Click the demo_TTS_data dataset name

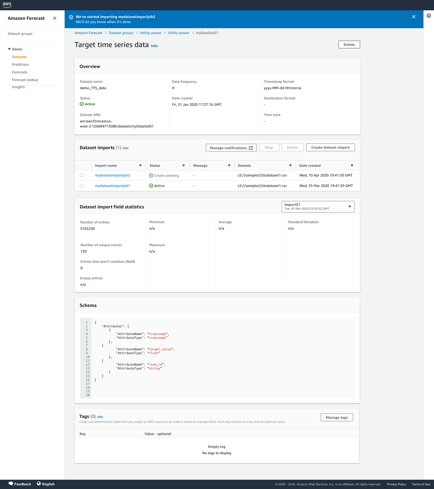tap(93, 88)
